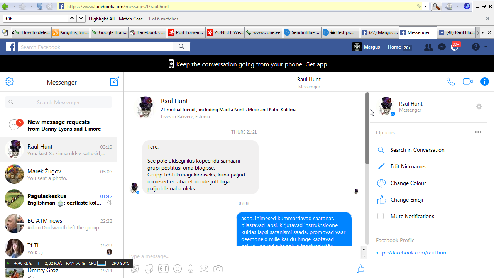Image resolution: width=494 pixels, height=278 pixels.
Task: Open conversation gear settings beside Raul Hunt
Action: click(x=479, y=107)
